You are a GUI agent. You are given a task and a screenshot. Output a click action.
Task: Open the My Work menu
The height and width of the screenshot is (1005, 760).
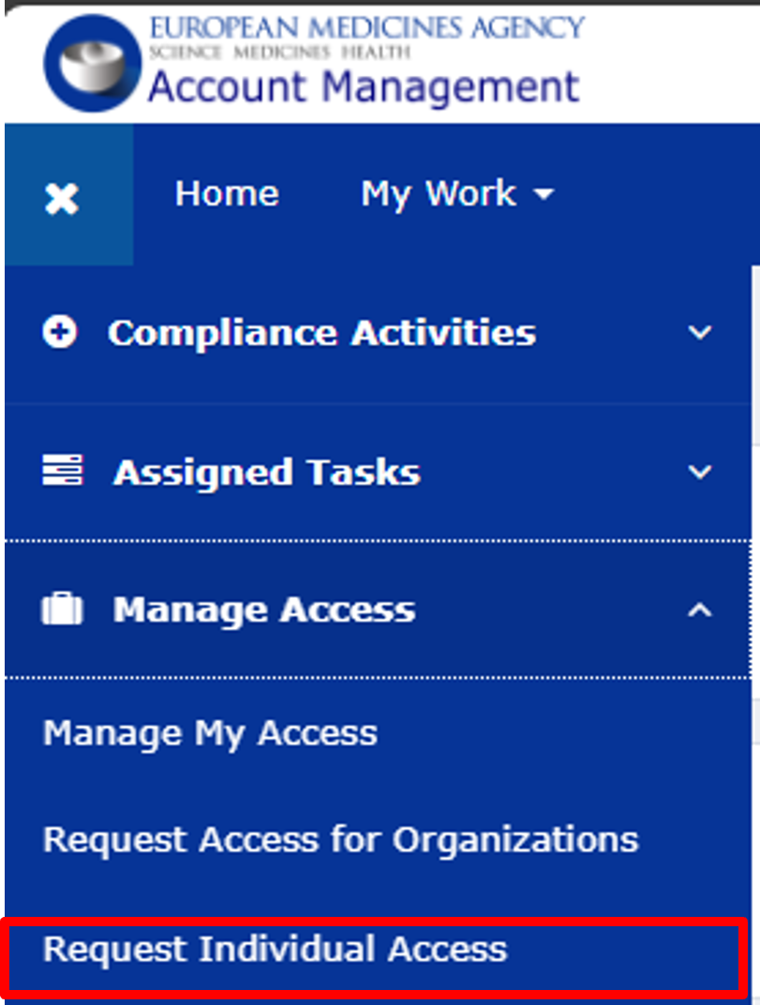(x=438, y=194)
